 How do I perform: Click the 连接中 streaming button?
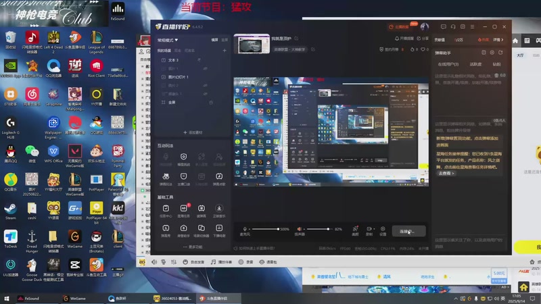pos(408,231)
